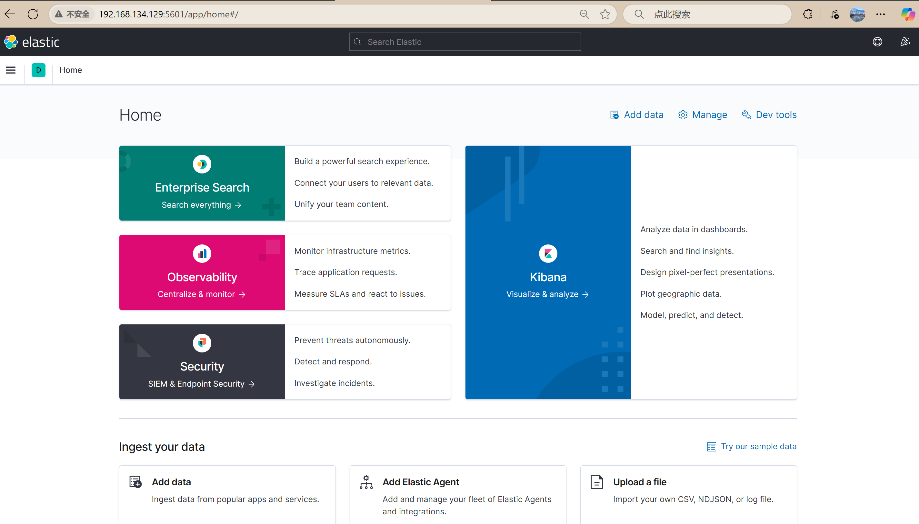Click the Observability heading
919x524 pixels.
pyautogui.click(x=202, y=277)
